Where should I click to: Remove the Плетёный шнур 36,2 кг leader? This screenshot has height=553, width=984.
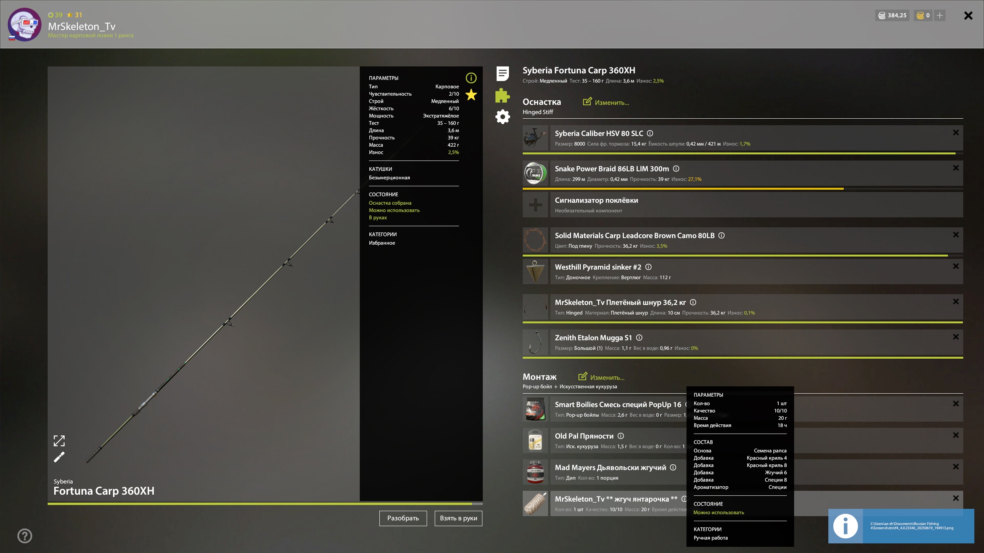(956, 301)
